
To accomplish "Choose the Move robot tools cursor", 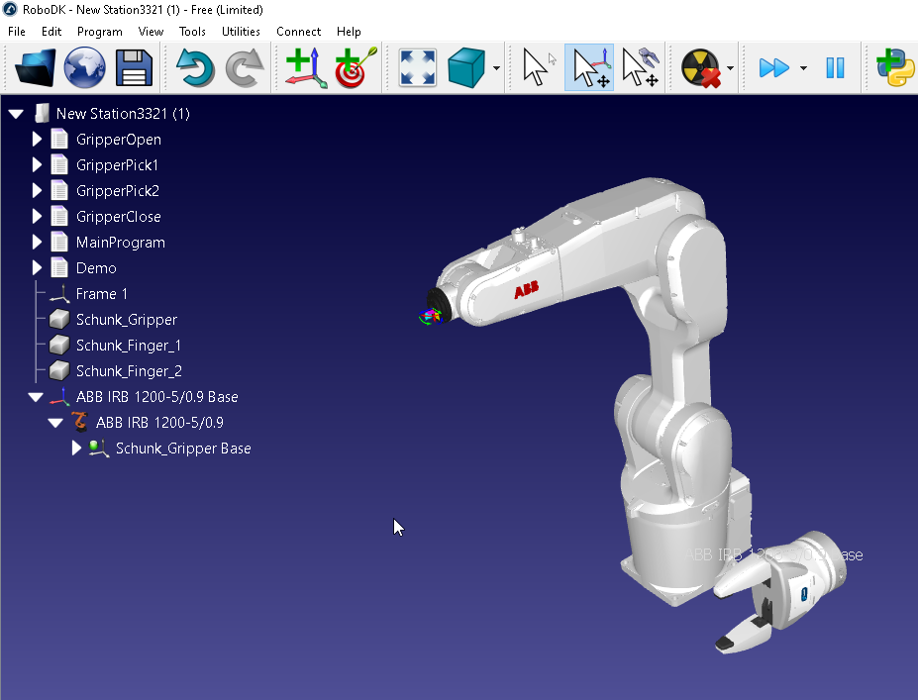I will 641,68.
